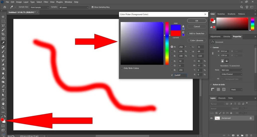Toggle the width-height link constraint
Viewport: 257px width, 137px height.
coord(213,53)
